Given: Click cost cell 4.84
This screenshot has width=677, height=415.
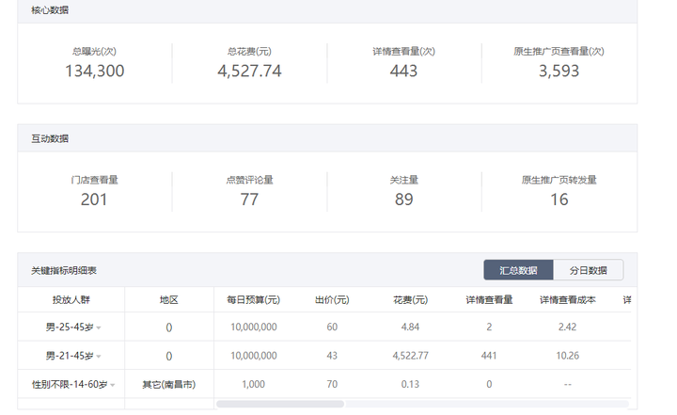Looking at the screenshot, I should pos(410,327).
